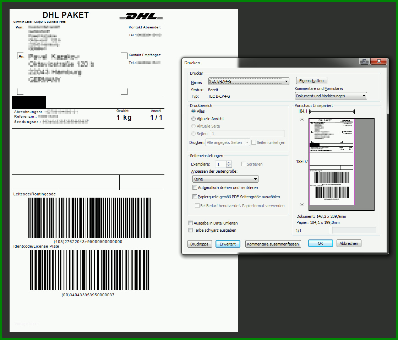Select the Seiten radio button

(x=193, y=134)
